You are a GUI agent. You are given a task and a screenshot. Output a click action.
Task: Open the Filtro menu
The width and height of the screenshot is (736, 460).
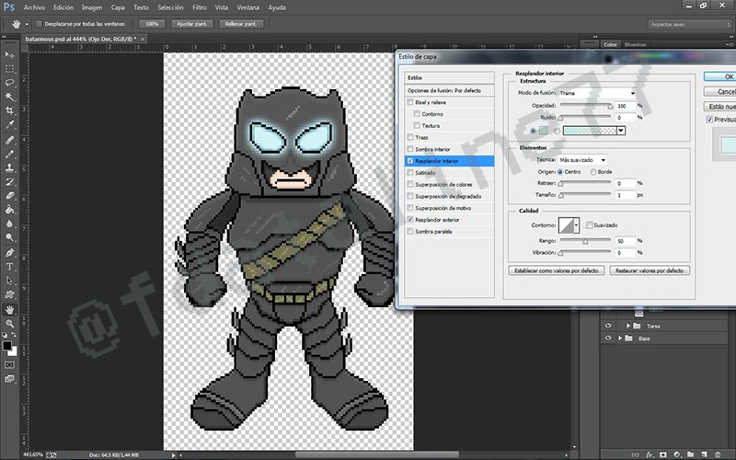coord(200,7)
